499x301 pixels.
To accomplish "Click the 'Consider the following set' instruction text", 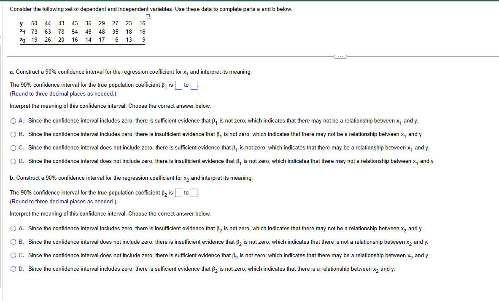I will [151, 9].
